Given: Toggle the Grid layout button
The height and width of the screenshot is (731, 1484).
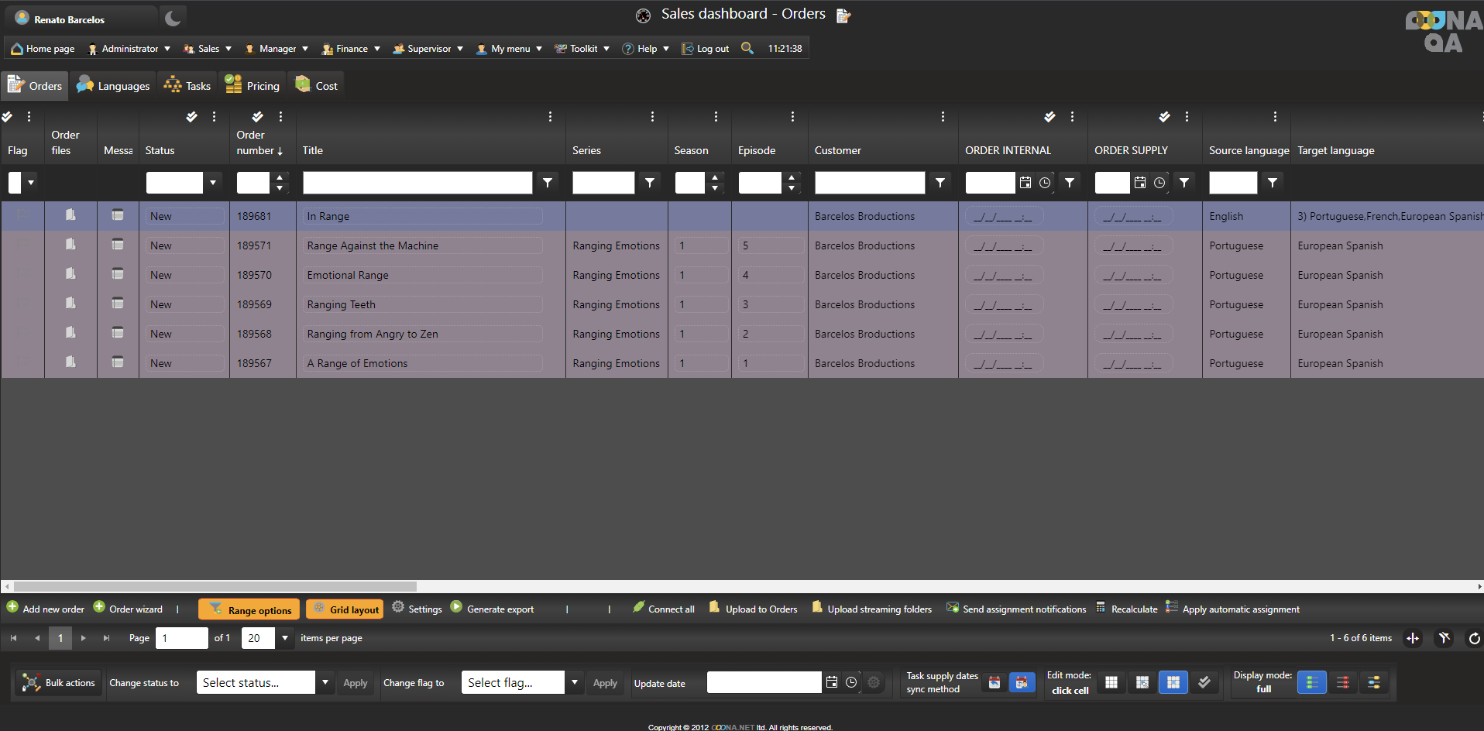Looking at the screenshot, I should 345,609.
